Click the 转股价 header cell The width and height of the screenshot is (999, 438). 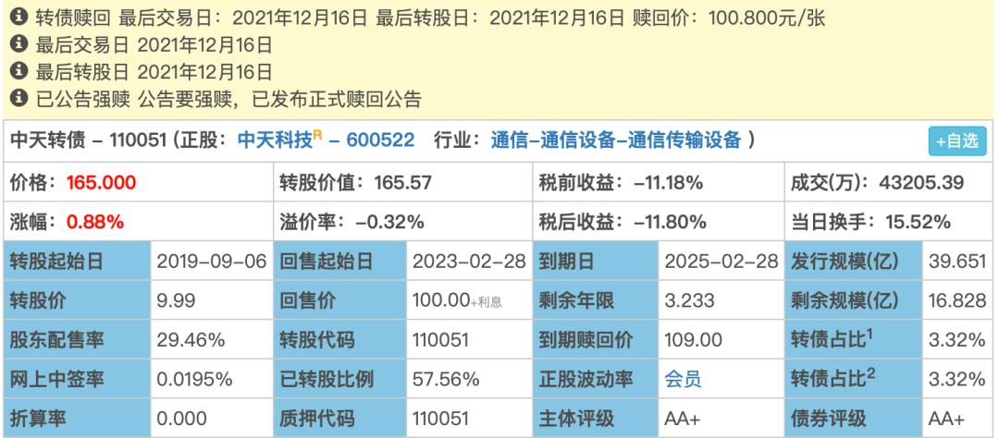(x=77, y=300)
